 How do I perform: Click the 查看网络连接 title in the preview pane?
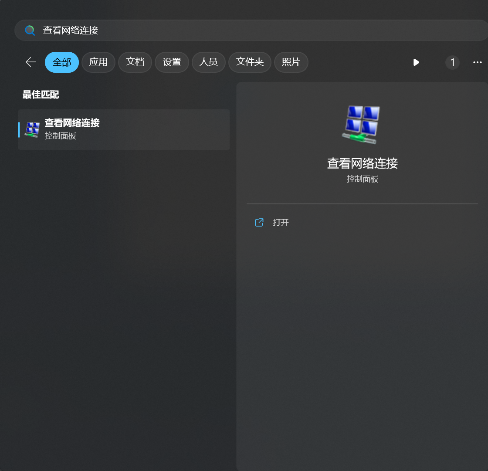coord(362,164)
